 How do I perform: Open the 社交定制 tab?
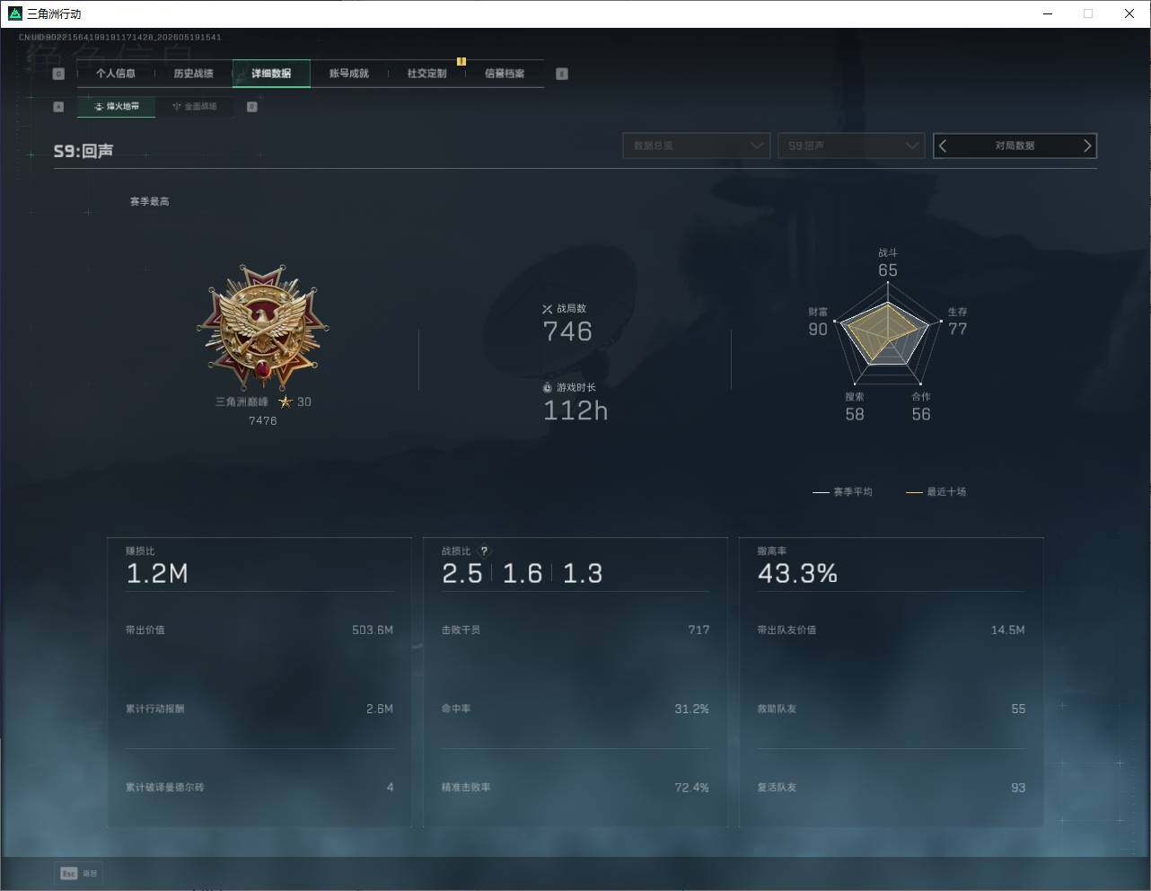pyautogui.click(x=426, y=74)
